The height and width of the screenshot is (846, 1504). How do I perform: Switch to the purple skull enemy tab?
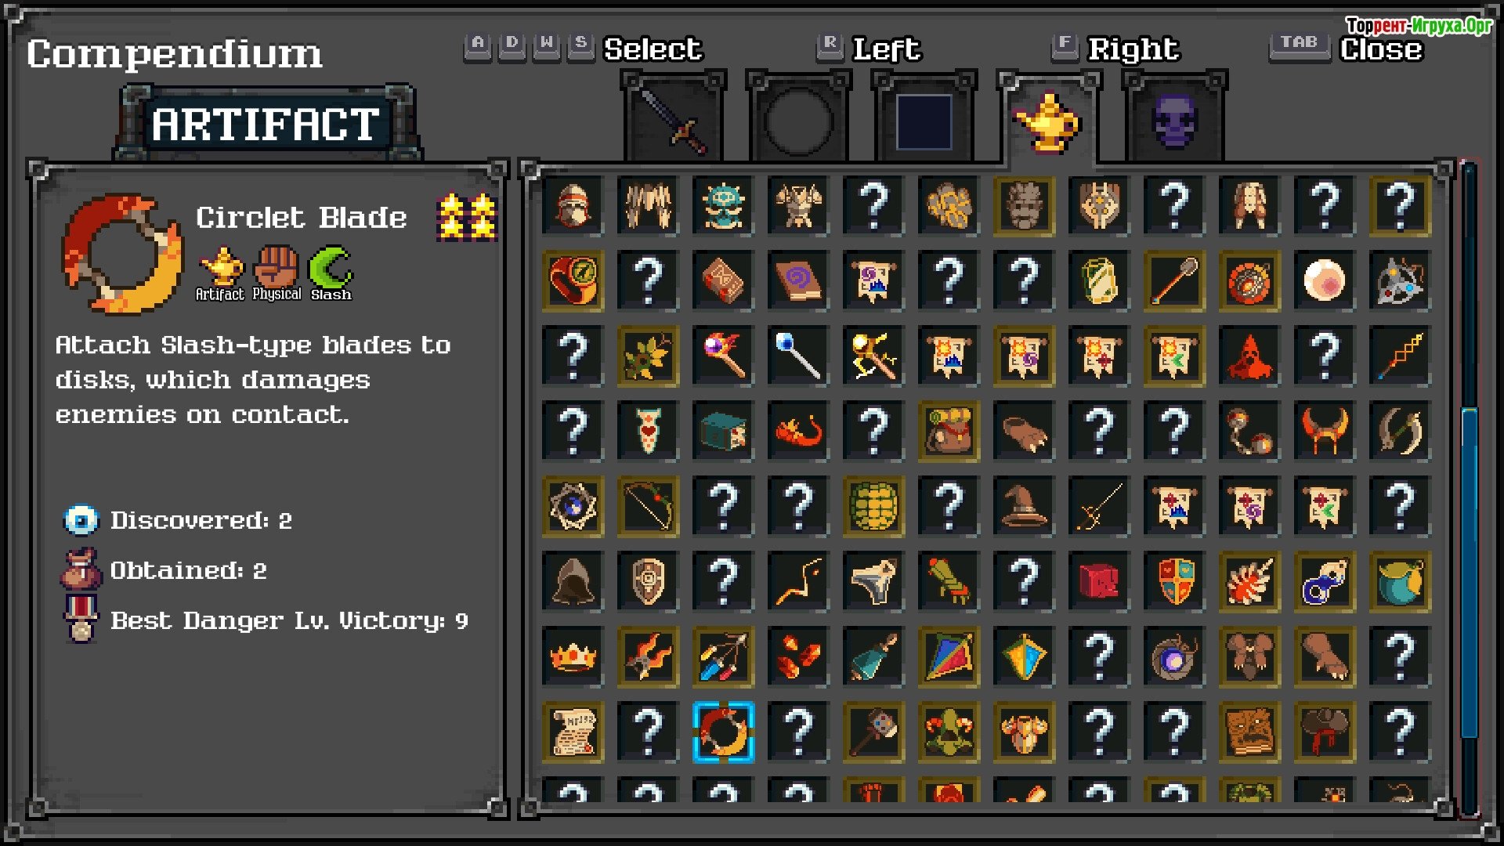[1175, 116]
